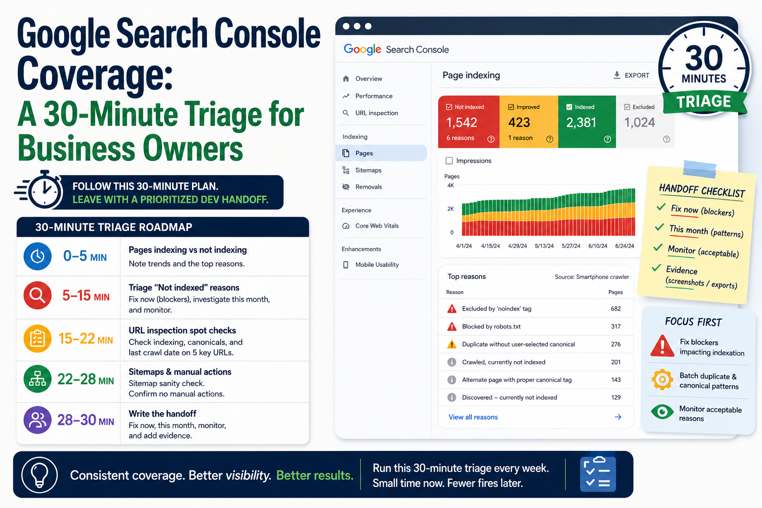The image size is (762, 508).
Task: Click the blue clock icon for 0–5 min
Action: click(x=38, y=256)
